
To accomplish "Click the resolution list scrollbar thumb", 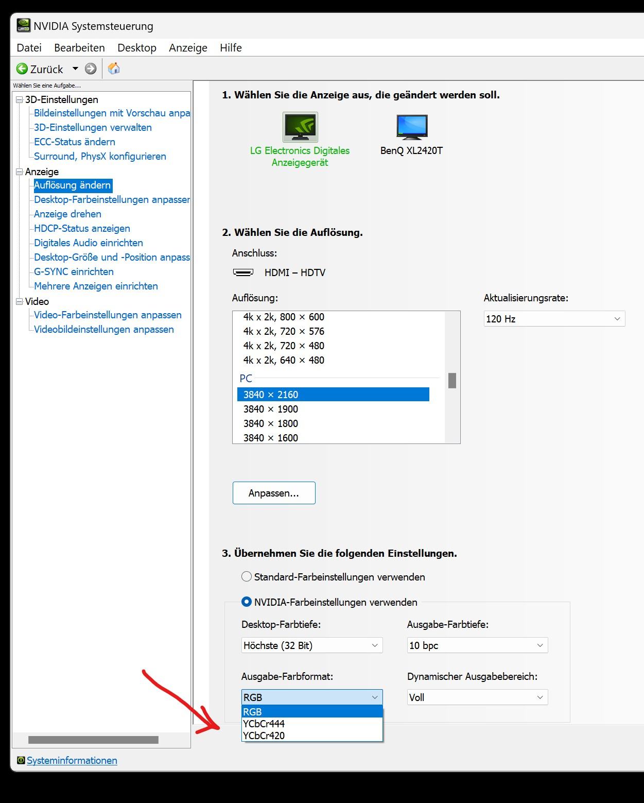I will 452,381.
